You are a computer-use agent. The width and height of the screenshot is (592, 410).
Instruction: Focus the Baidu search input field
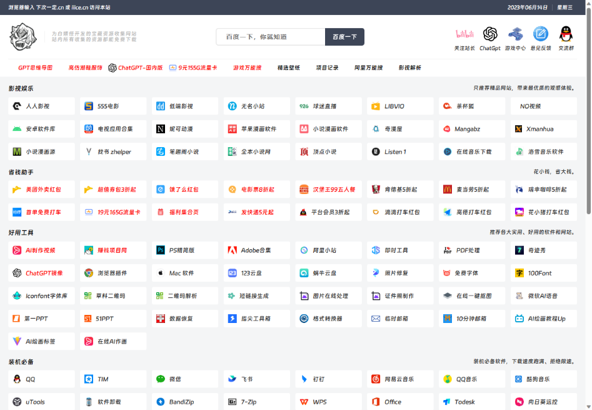click(271, 37)
